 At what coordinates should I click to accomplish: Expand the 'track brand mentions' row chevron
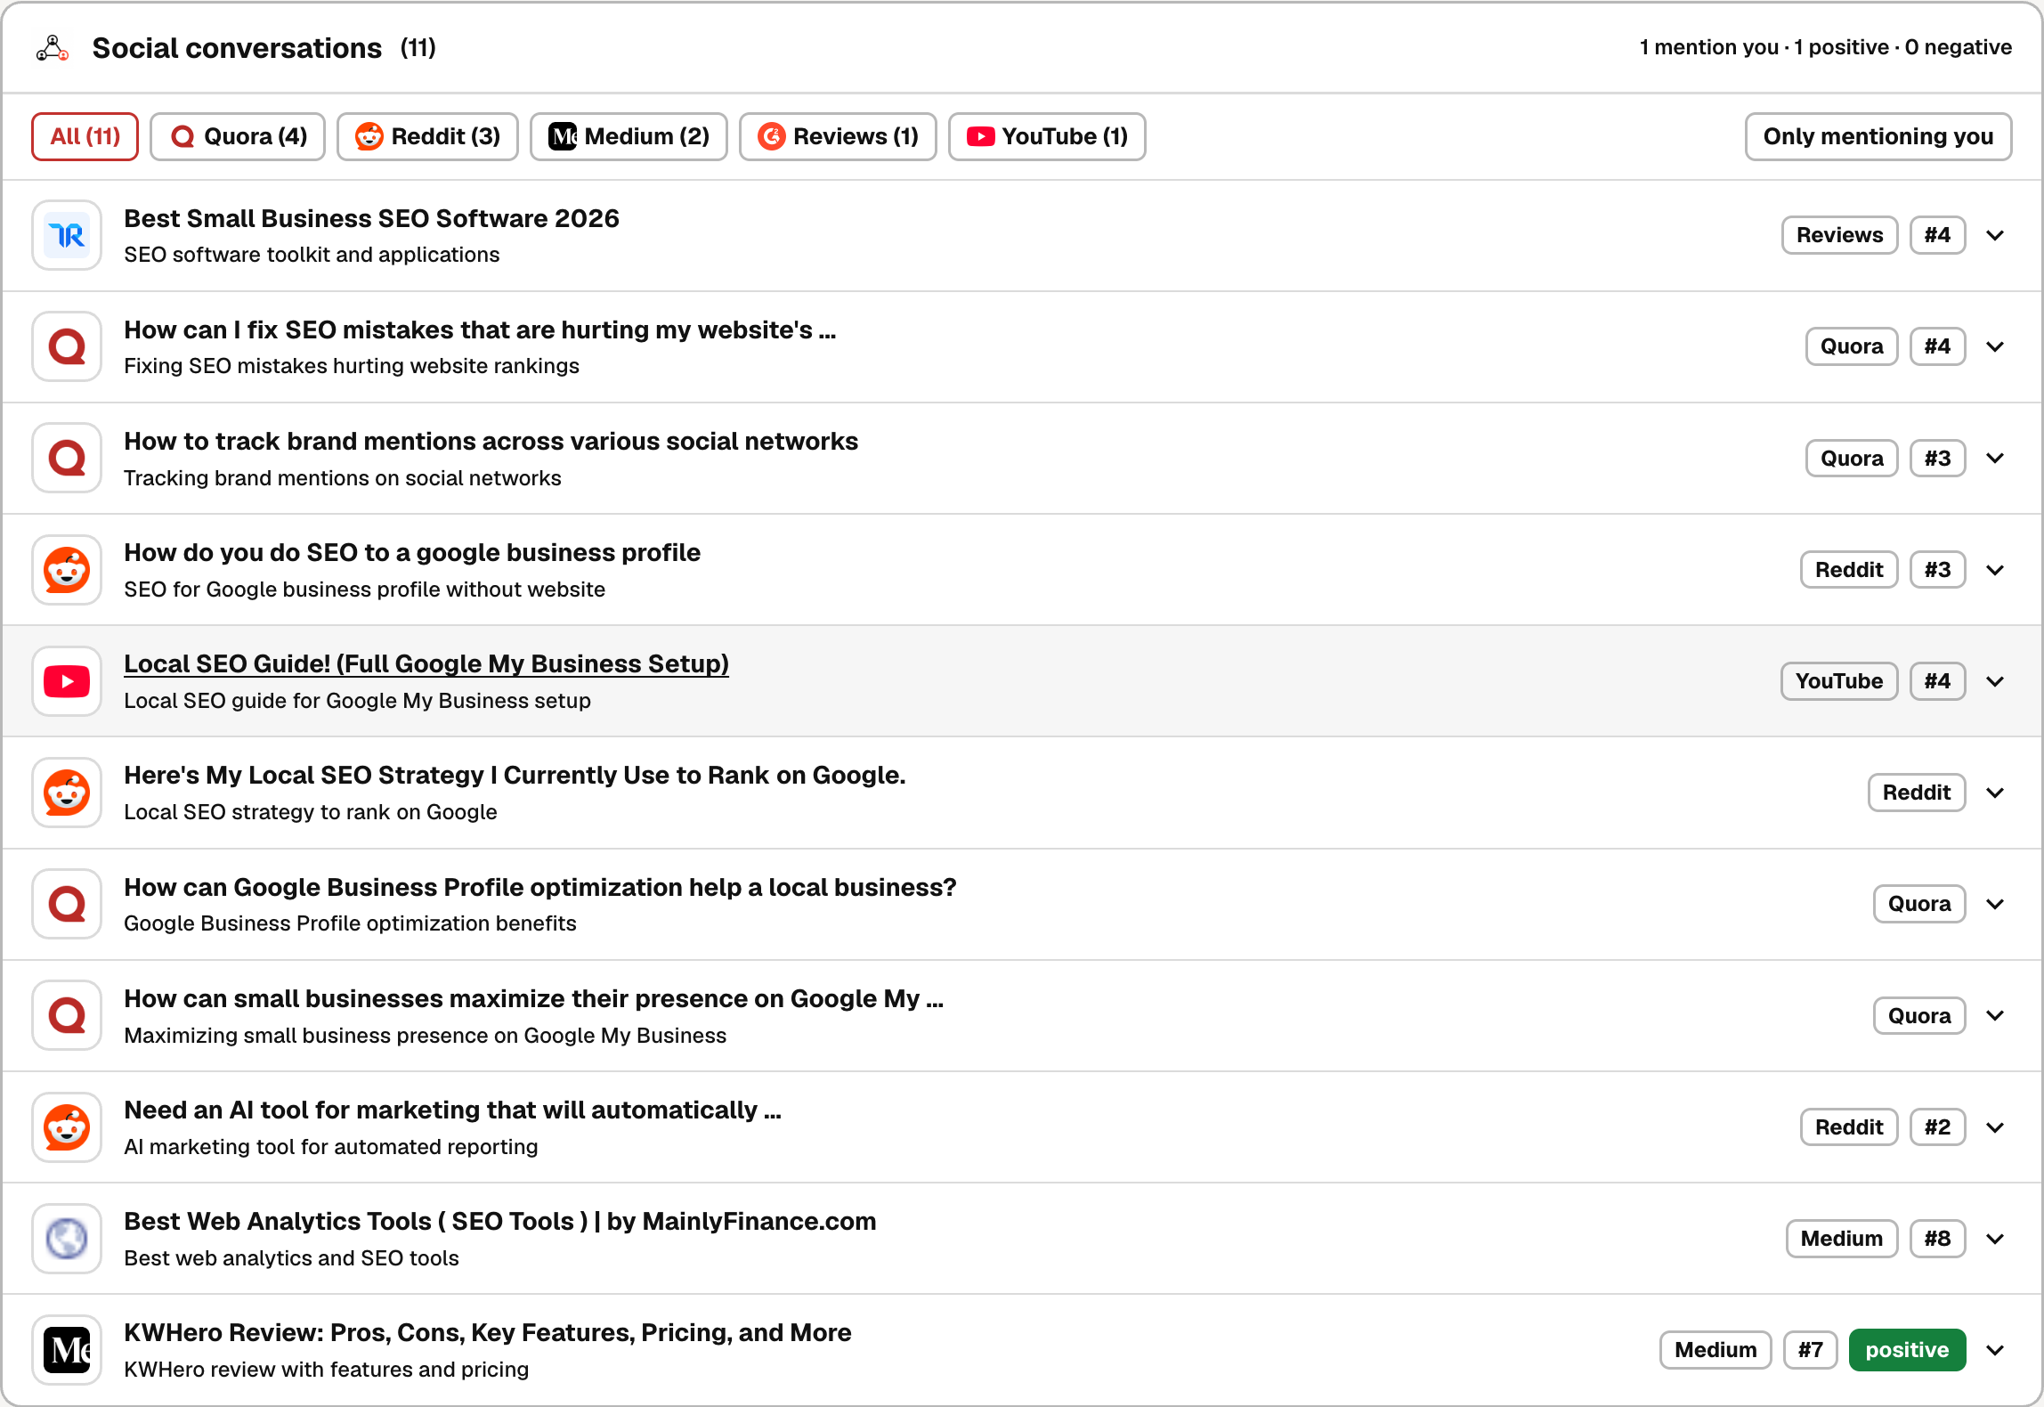point(1995,458)
